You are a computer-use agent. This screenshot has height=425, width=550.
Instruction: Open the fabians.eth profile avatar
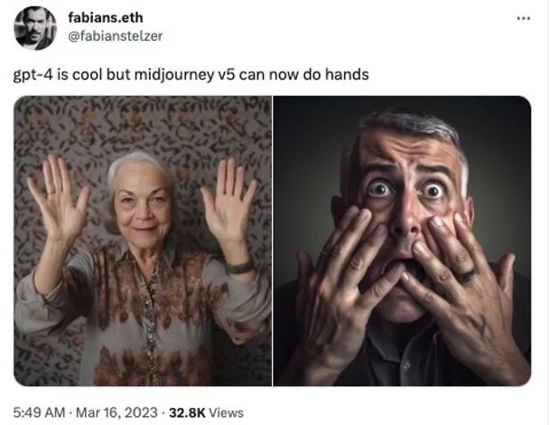click(x=35, y=28)
